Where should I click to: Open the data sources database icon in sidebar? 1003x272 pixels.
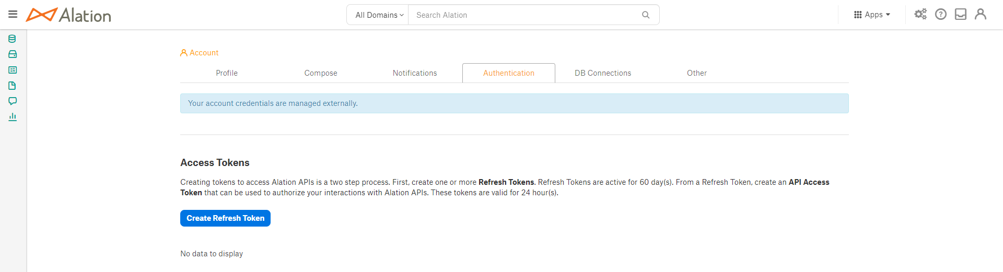13,39
